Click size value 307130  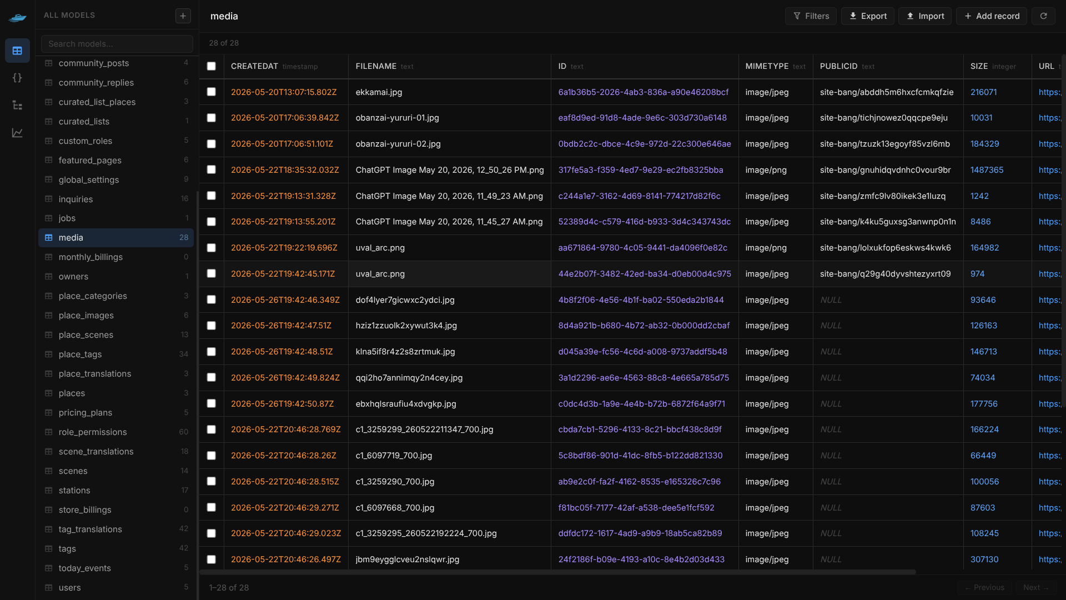[x=984, y=559]
